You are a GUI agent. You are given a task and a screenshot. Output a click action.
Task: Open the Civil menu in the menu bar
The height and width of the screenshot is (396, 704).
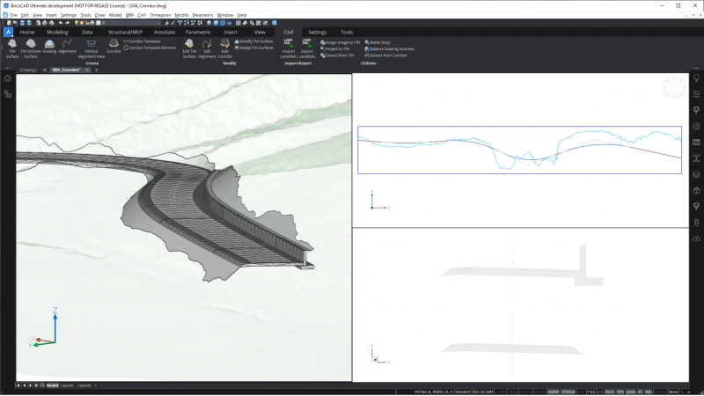pos(142,15)
